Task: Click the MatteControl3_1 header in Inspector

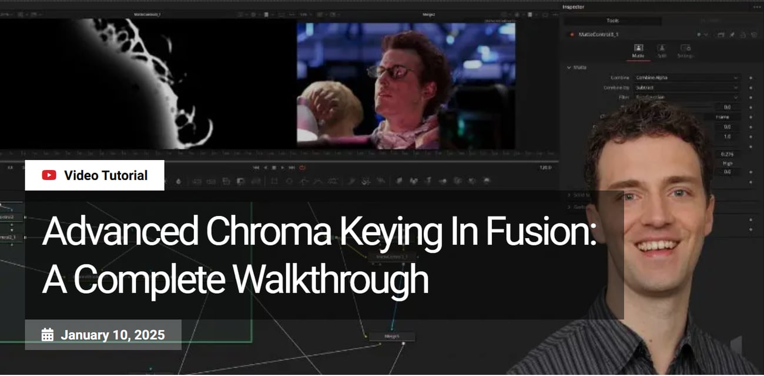Action: pyautogui.click(x=598, y=35)
